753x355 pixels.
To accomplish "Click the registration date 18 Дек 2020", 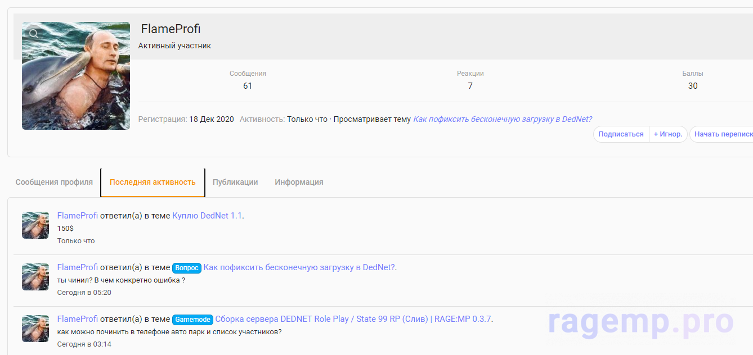I will (211, 119).
